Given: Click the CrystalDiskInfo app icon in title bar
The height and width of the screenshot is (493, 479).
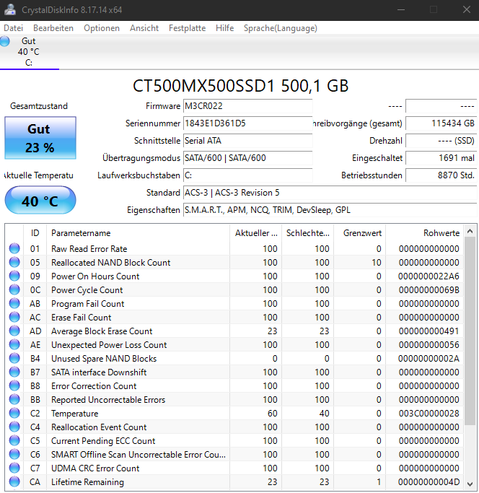Looking at the screenshot, I should point(10,9).
